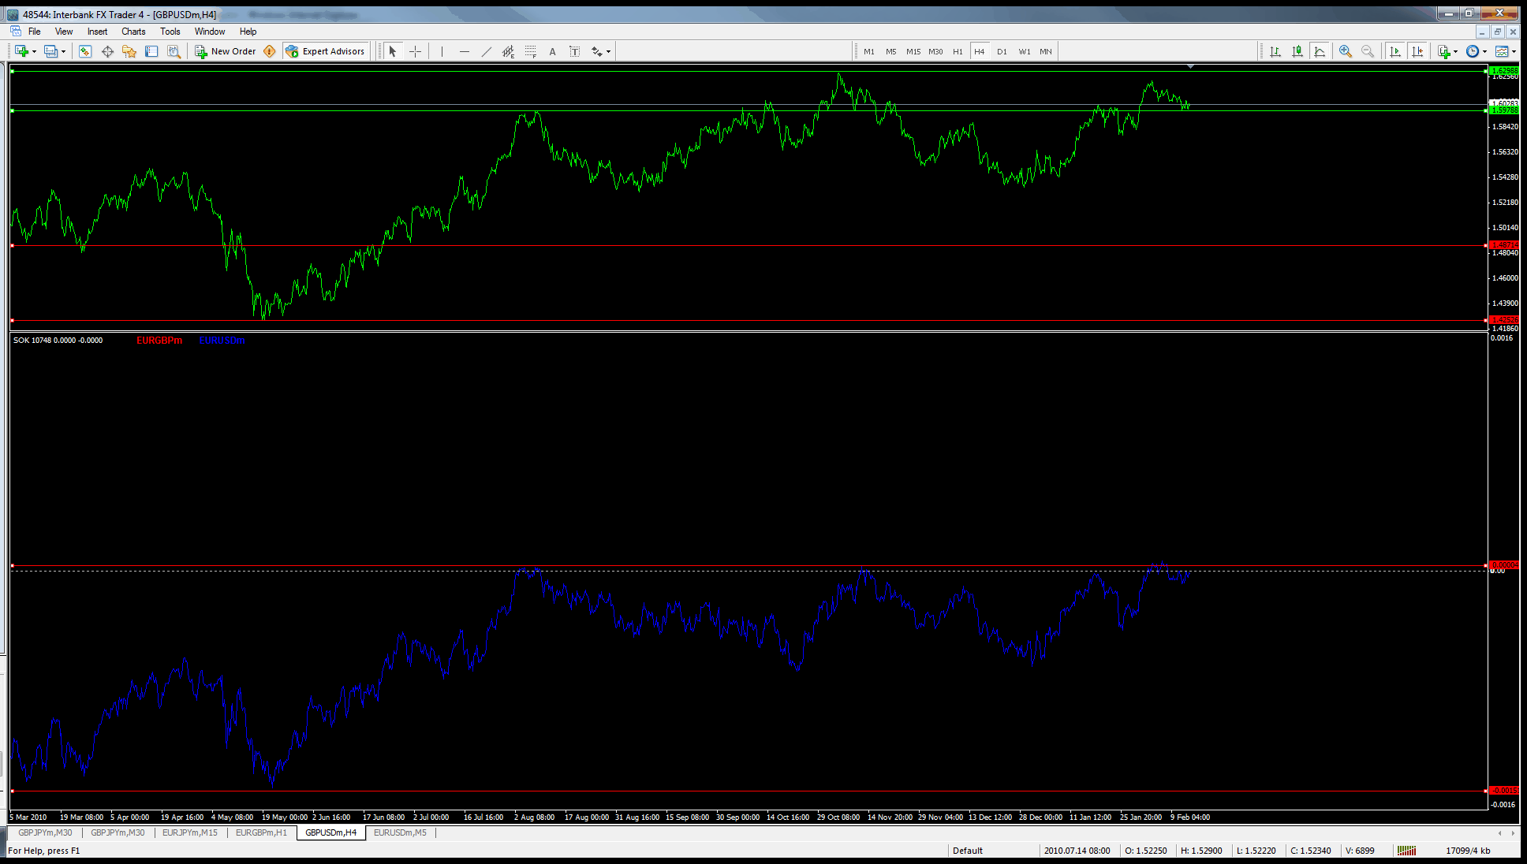1527x864 pixels.
Task: Open the View menu
Action: point(64,32)
